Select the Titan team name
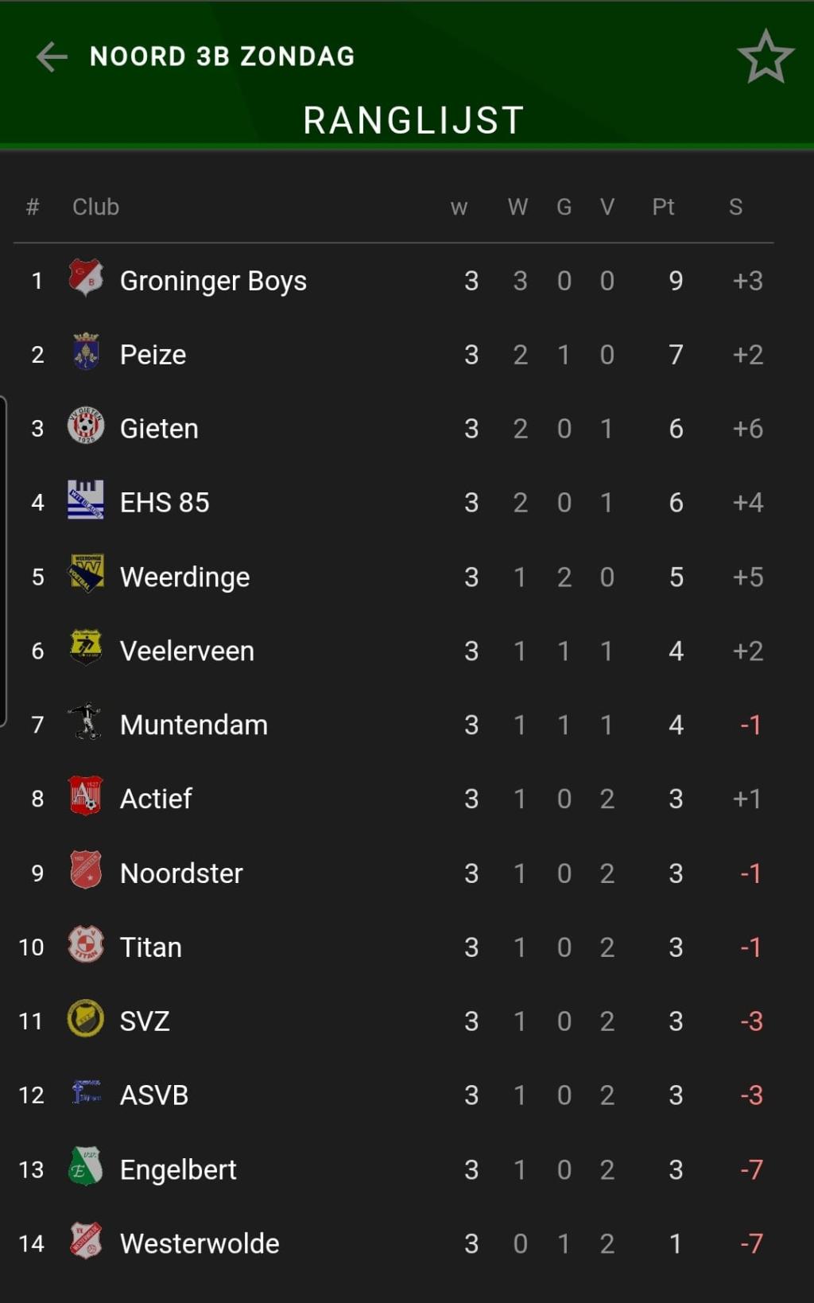 151,947
